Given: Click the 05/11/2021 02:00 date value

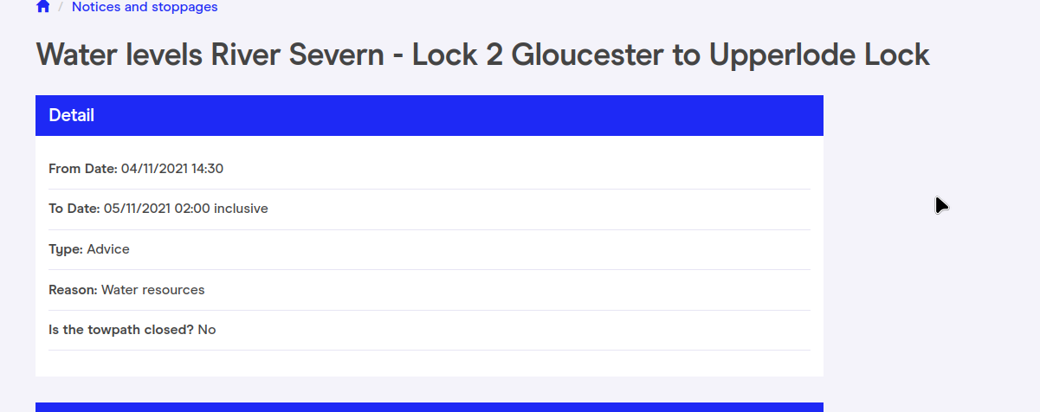Looking at the screenshot, I should click(x=157, y=209).
